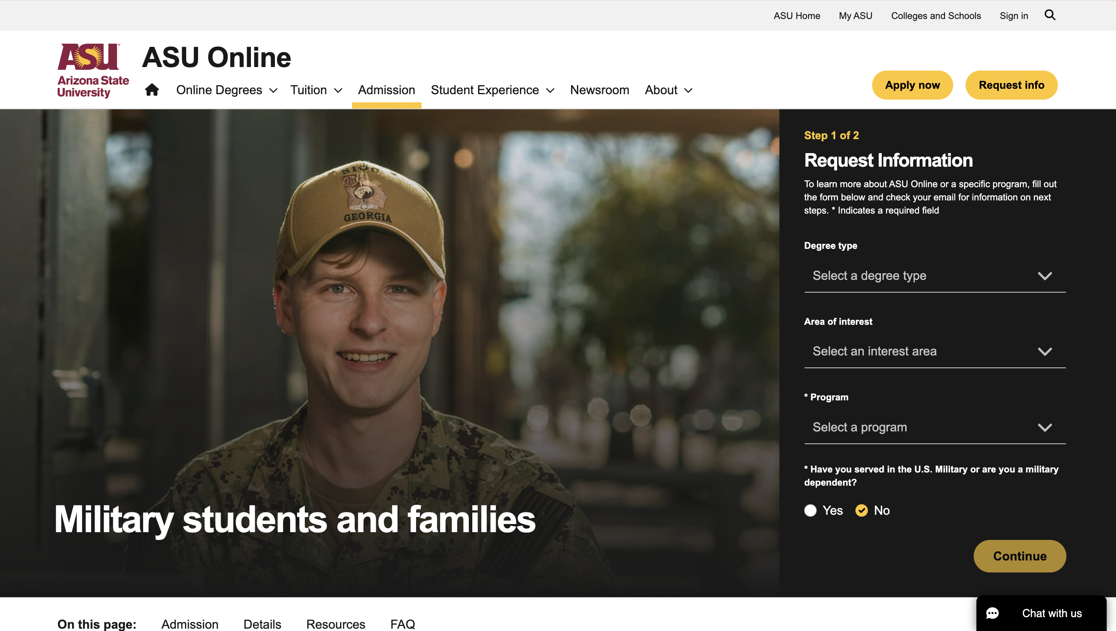The image size is (1116, 631).
Task: Jump to the FAQ section link
Action: [403, 624]
